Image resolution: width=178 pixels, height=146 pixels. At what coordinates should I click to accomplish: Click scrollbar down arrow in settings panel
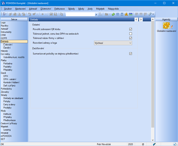pos(153,140)
